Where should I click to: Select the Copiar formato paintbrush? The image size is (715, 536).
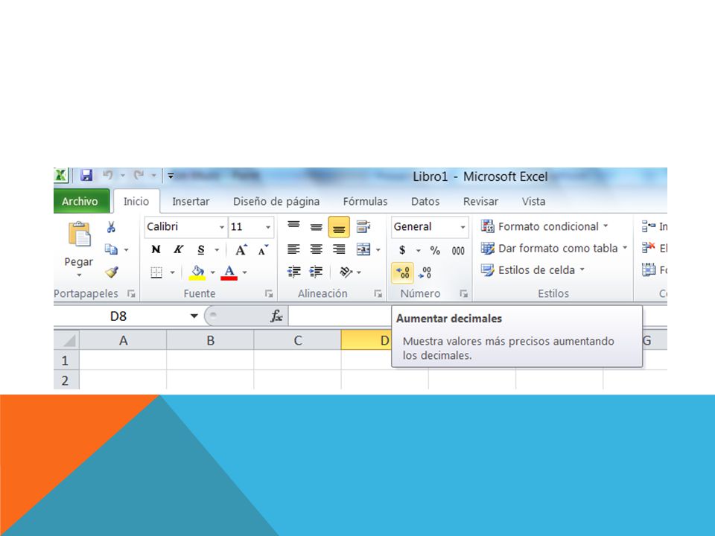112,272
